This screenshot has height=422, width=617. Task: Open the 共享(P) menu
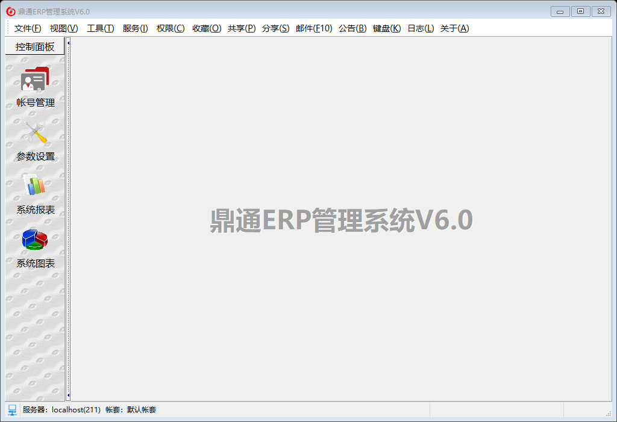[242, 28]
